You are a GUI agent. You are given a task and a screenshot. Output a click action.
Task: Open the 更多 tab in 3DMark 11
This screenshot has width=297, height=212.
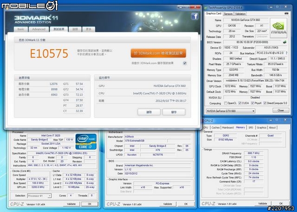(89, 29)
